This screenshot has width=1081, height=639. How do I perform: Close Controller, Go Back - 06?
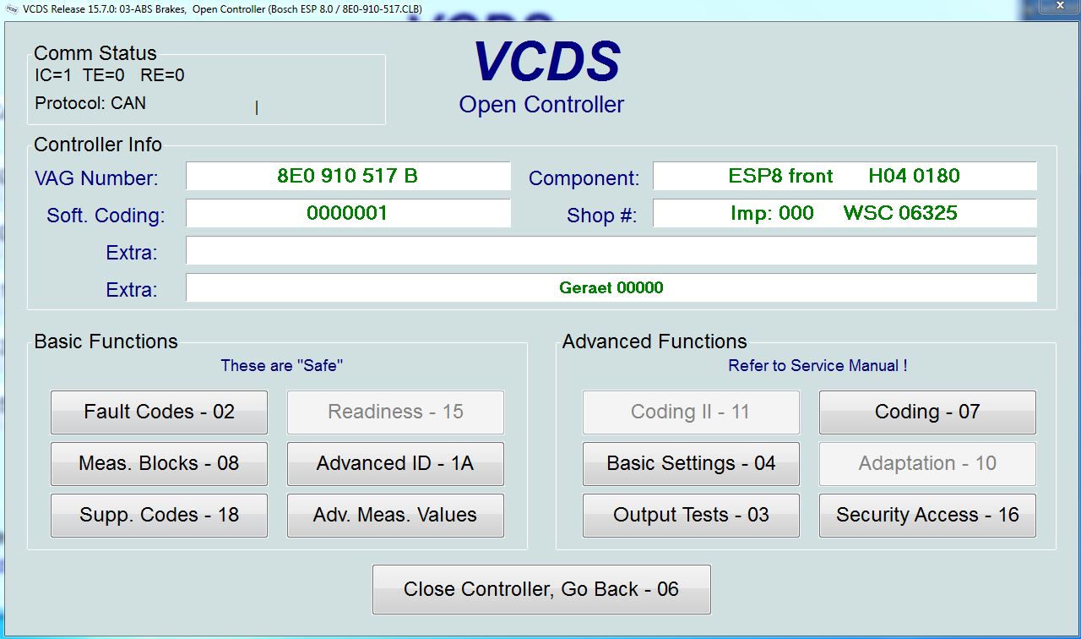(x=541, y=590)
